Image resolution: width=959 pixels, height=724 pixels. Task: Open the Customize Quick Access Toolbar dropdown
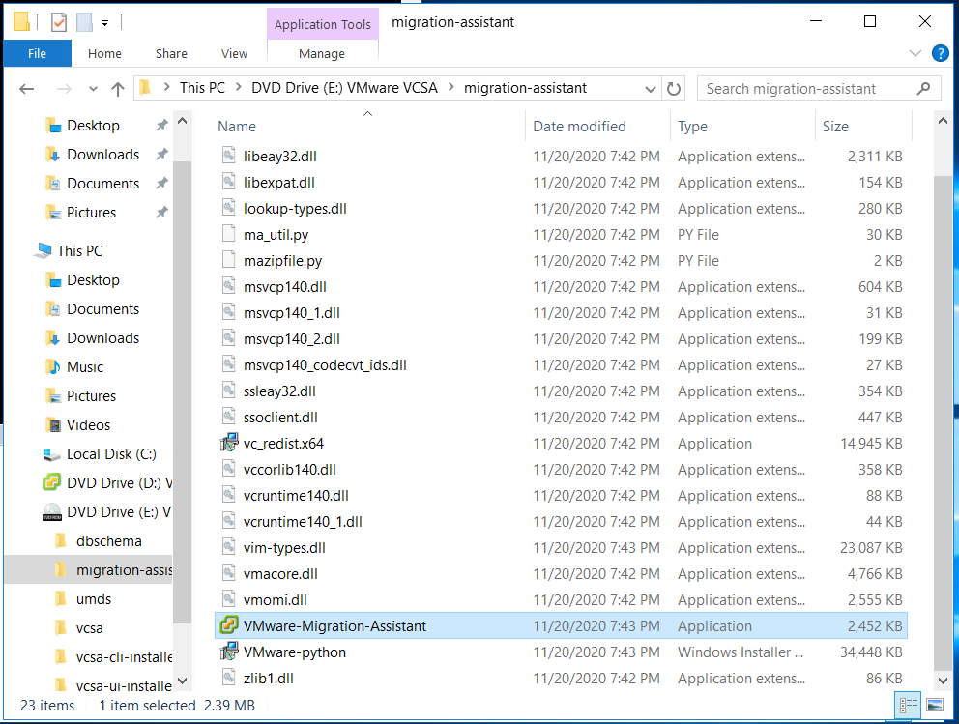(105, 23)
